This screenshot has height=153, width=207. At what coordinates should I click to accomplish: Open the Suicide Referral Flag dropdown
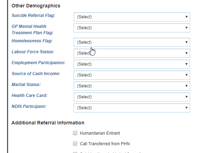pos(132,17)
